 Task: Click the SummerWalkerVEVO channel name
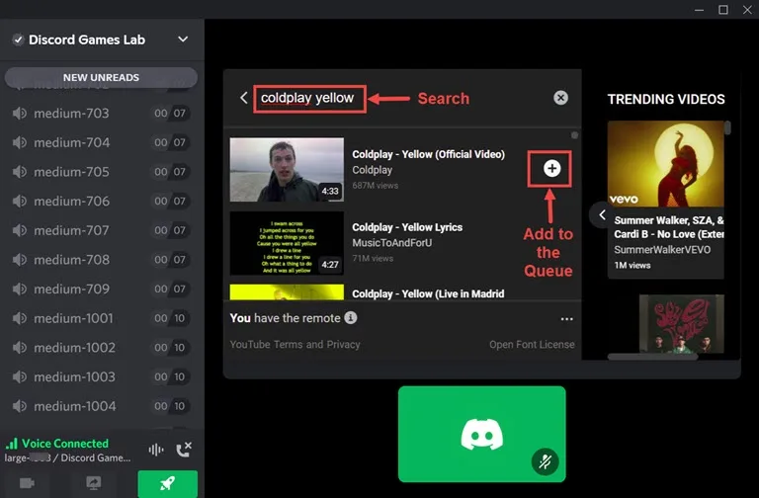[x=662, y=250]
